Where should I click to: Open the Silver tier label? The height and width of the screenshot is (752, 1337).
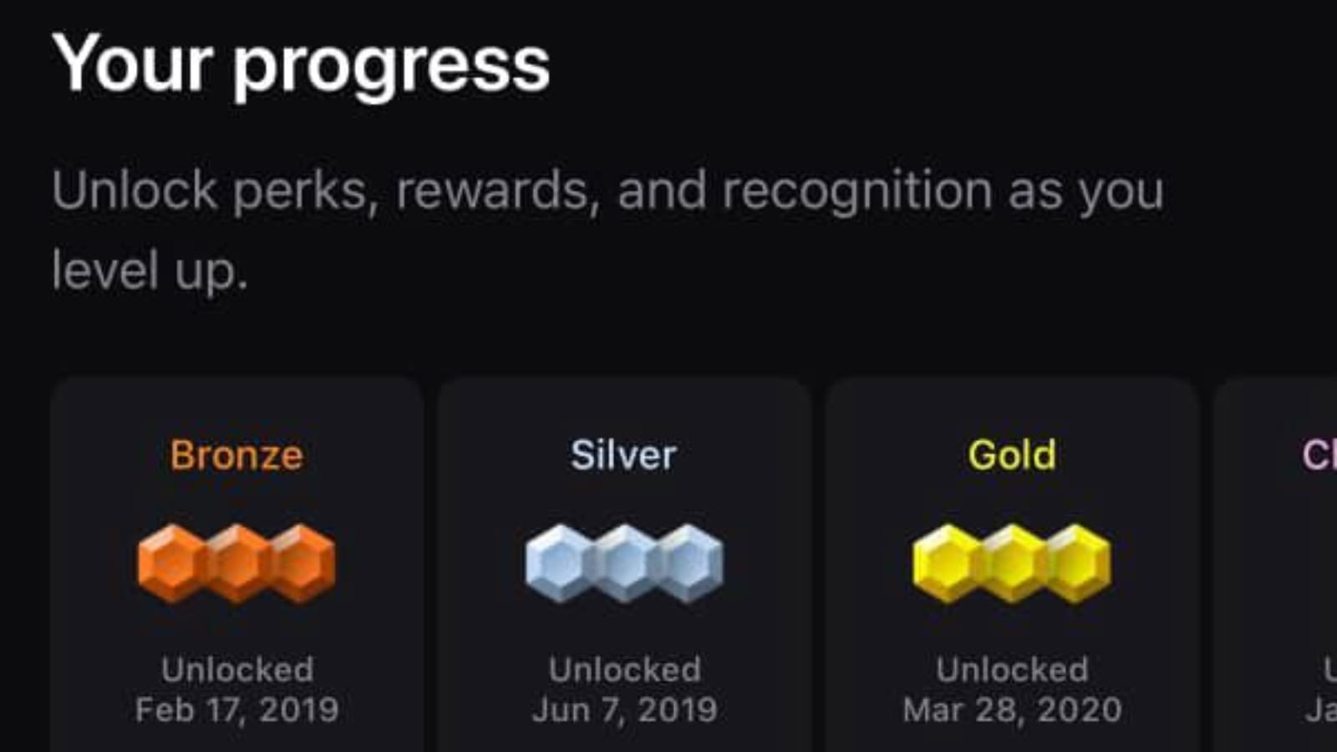coord(623,455)
